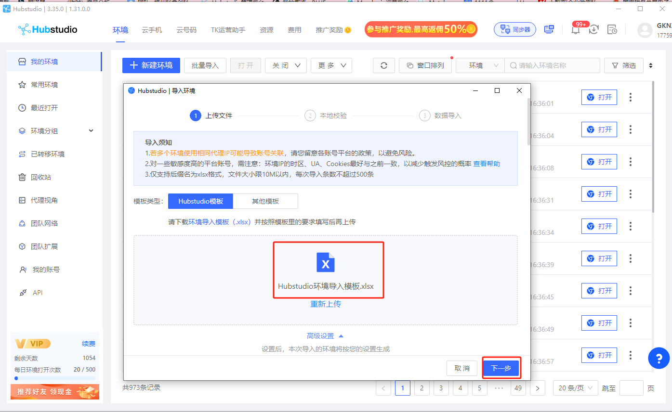The image size is (672, 412).
Task: Switch to the 环境 top tab
Action: pos(120,30)
